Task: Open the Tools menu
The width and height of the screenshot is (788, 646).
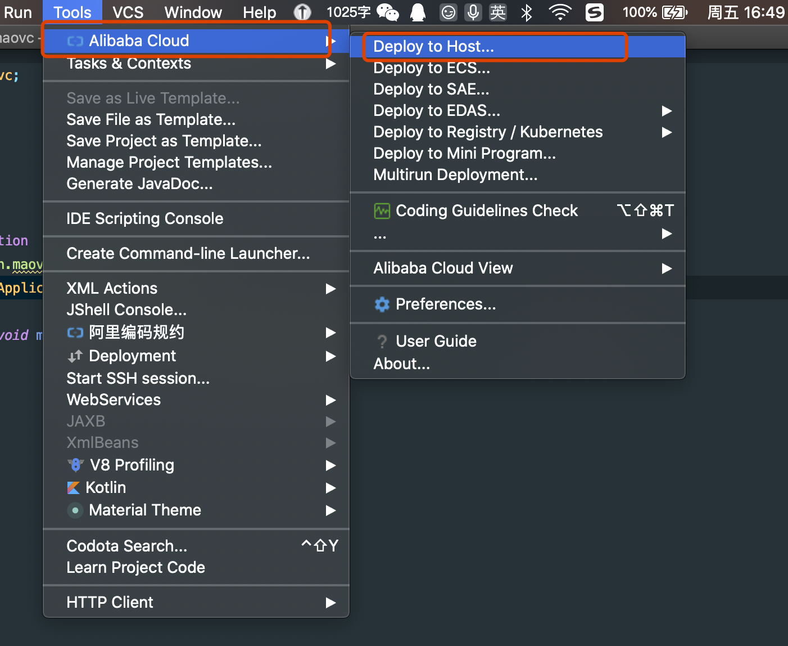Action: pos(73,12)
